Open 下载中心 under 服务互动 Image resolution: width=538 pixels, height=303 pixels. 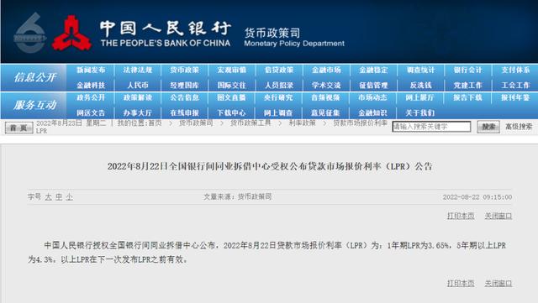coord(232,112)
